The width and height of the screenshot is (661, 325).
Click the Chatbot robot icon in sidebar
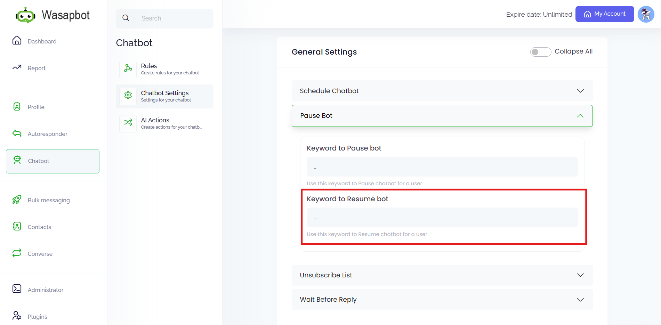click(17, 160)
